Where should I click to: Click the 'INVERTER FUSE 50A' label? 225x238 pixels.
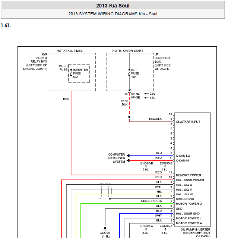(80, 73)
